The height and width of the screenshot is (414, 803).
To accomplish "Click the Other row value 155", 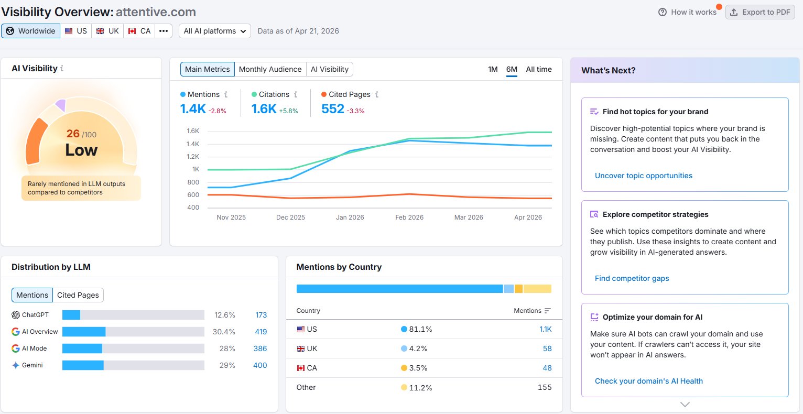I will (x=545, y=387).
